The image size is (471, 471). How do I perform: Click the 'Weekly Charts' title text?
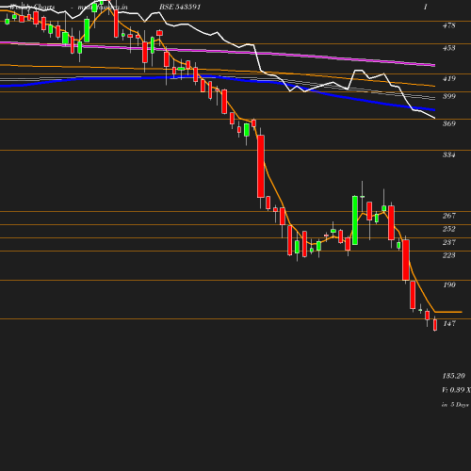pyautogui.click(x=32, y=7)
